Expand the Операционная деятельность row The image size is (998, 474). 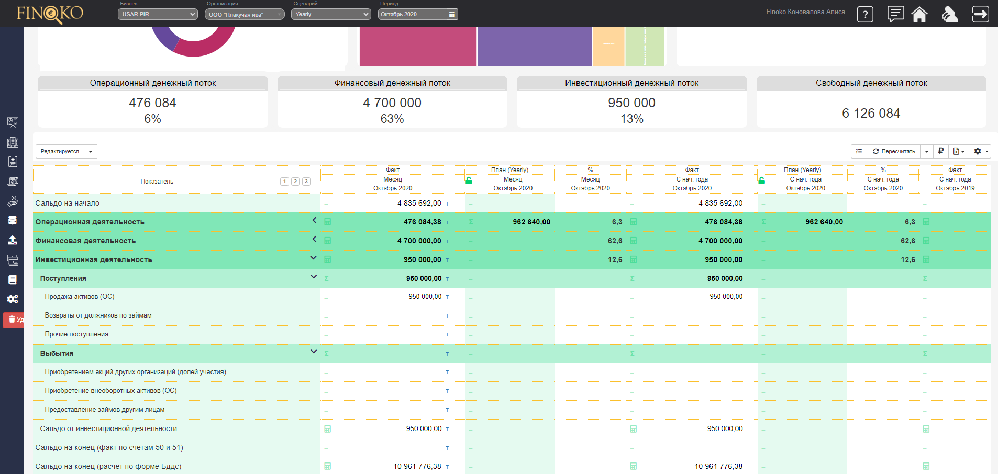point(314,220)
